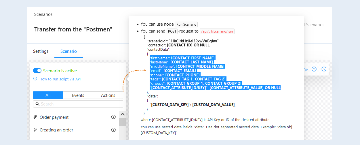Switch to the Settings tab
Viewport: 360px width, 145px height.
point(41,51)
